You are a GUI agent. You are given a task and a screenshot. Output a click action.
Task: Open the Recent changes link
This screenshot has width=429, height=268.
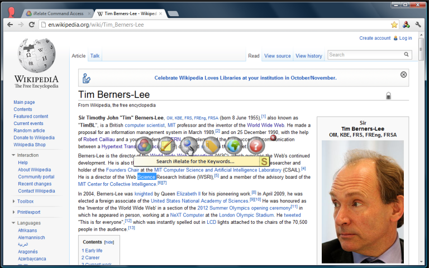[x=35, y=184]
